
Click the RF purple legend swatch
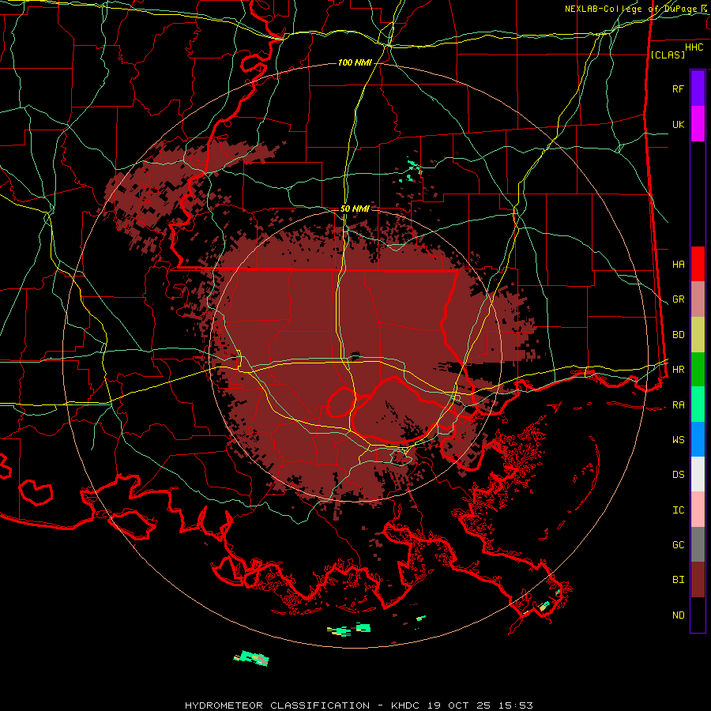point(698,88)
